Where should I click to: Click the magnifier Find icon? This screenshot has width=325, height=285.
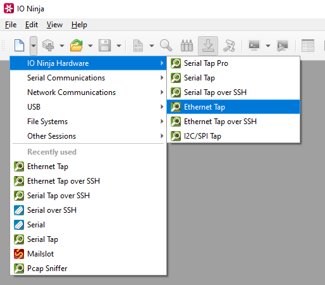(166, 46)
